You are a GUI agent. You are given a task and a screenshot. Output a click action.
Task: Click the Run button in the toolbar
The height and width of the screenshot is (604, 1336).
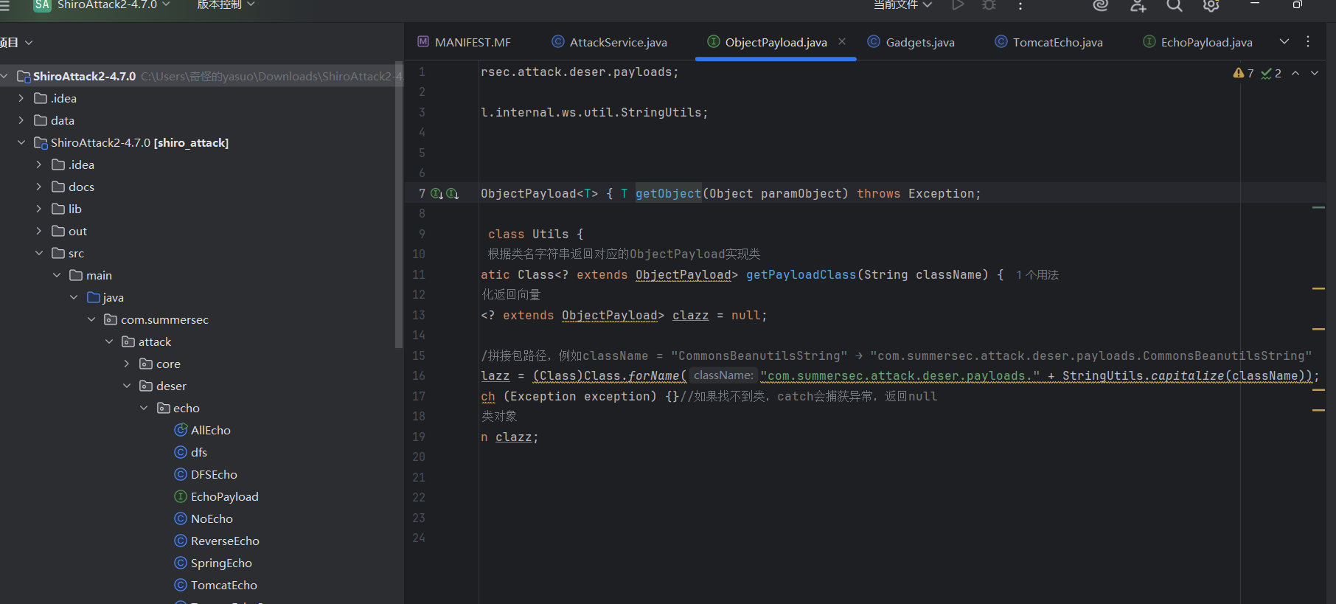click(x=958, y=5)
